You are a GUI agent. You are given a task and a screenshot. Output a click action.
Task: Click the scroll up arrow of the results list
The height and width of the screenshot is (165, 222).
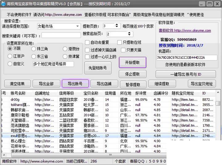coord(218,93)
